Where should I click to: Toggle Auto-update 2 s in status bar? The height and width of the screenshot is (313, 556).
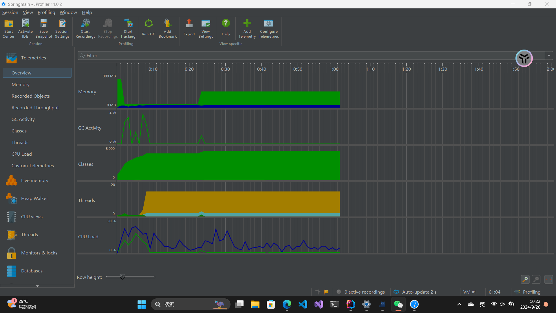[415, 292]
